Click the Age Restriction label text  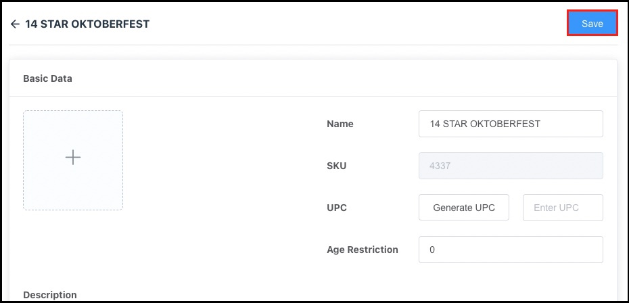point(363,250)
